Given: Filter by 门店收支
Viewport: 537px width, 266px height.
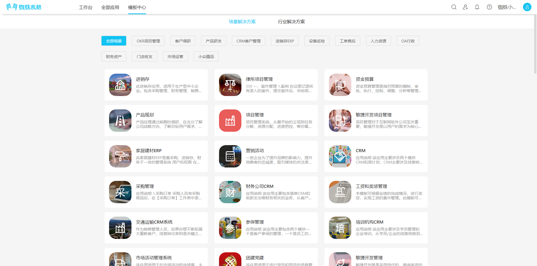Looking at the screenshot, I should (x=145, y=56).
